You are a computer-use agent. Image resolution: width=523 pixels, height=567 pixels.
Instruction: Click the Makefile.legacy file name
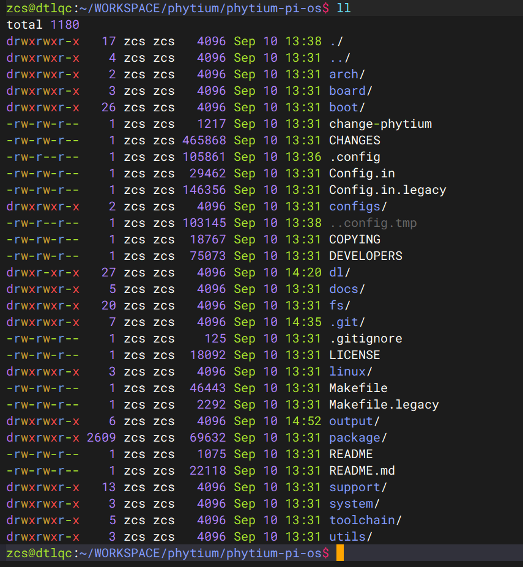[x=384, y=404]
